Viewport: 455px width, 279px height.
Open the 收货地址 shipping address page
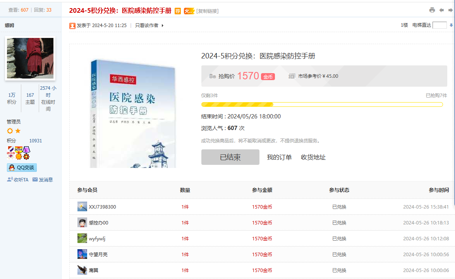point(312,157)
